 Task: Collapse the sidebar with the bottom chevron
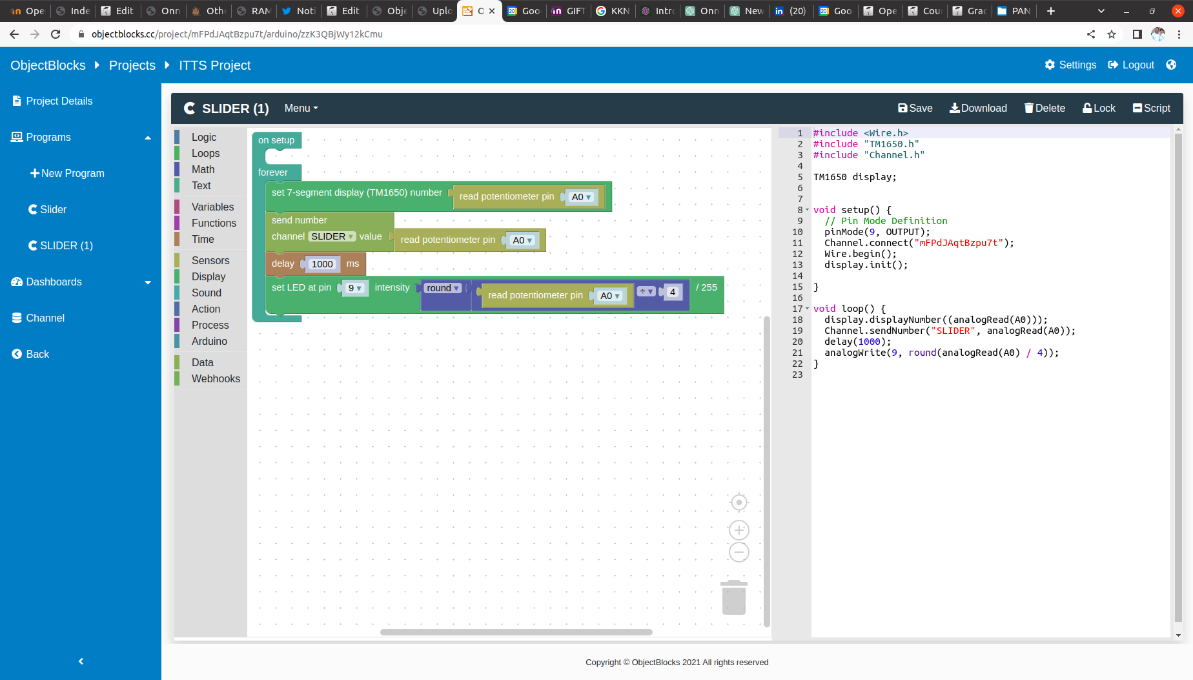tap(81, 661)
